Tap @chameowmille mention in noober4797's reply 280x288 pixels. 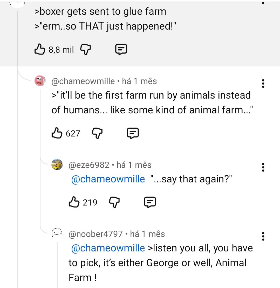108,248
